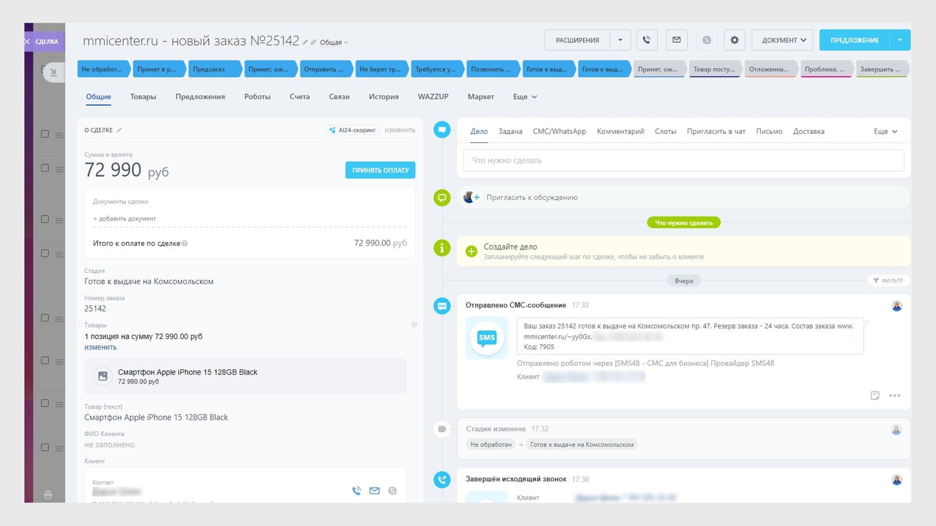Open the email envelope icon in top toolbar
The image size is (936, 526).
pyautogui.click(x=677, y=40)
